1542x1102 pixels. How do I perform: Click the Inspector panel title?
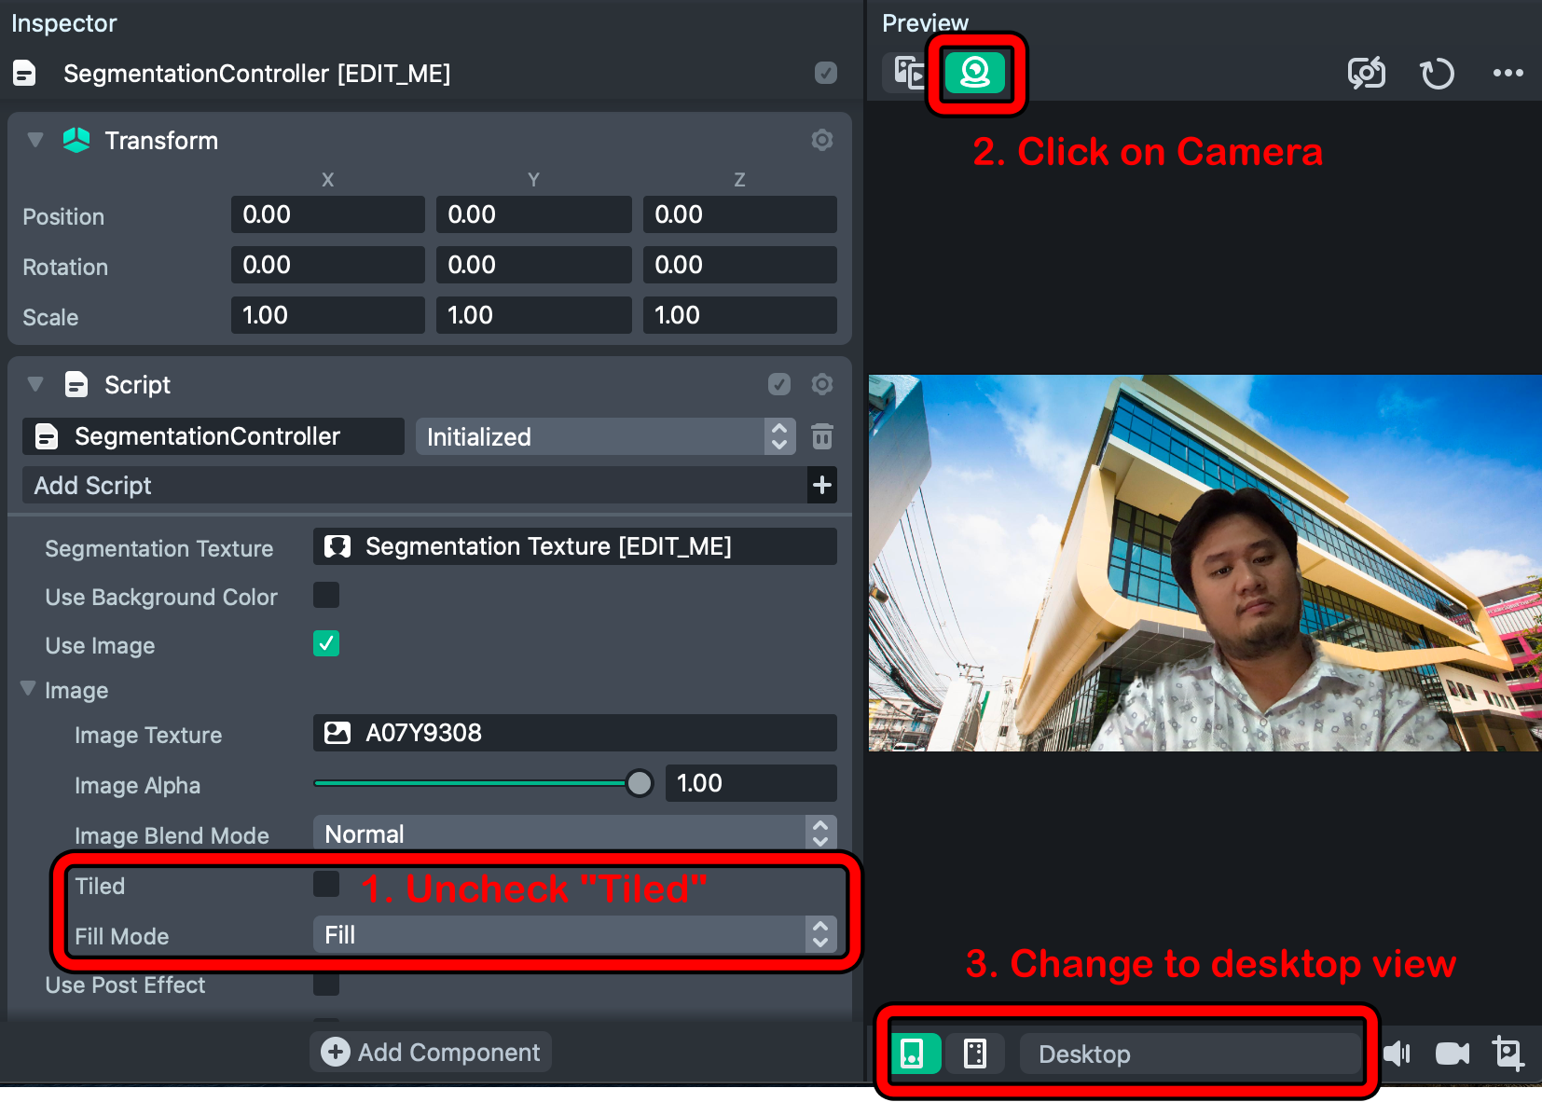click(63, 23)
